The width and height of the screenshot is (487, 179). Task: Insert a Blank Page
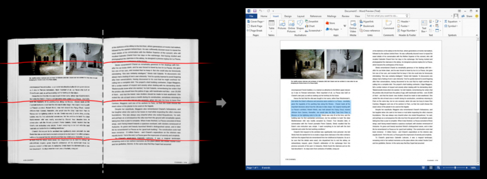[x=255, y=26]
